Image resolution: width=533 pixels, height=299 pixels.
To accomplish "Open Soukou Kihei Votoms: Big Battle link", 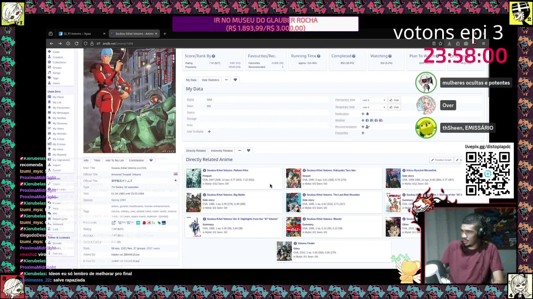I will (226, 195).
